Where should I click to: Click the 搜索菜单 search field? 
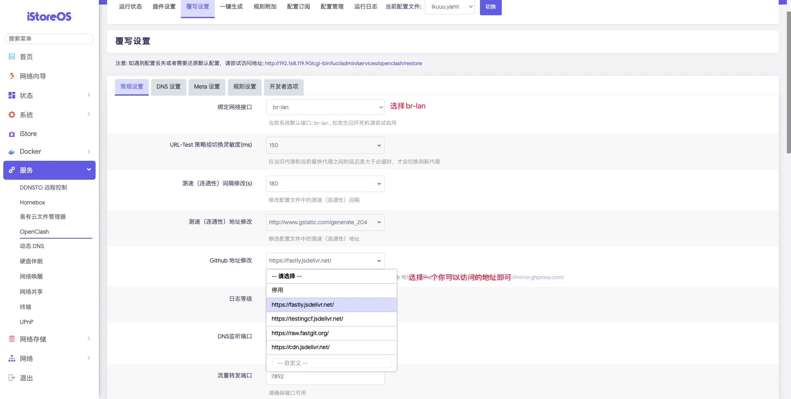point(49,39)
